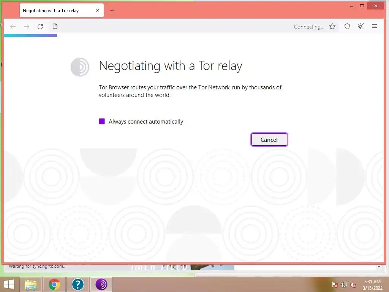Click 'Waiting for sync.hgrtb.com...' status text
This screenshot has height=292, width=389.
tap(38, 266)
